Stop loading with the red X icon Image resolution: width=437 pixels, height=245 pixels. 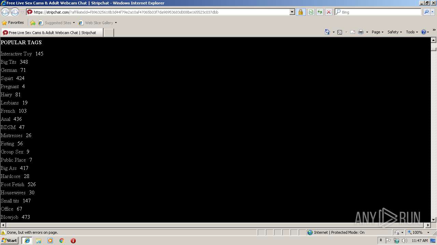tap(328, 12)
